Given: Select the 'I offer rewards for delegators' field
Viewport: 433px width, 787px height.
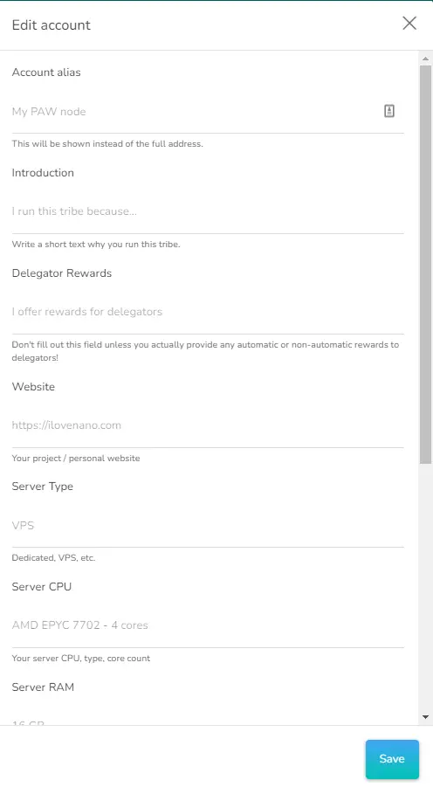Looking at the screenshot, I should pyautogui.click(x=208, y=312).
